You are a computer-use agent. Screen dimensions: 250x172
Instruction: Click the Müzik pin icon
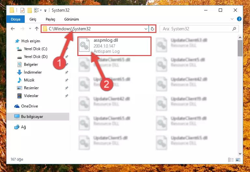(67, 80)
